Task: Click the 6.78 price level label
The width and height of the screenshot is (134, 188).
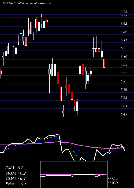Action: point(124,12)
